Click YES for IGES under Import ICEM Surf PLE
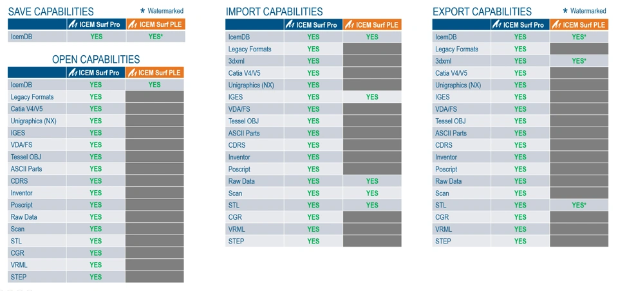This screenshot has width=618, height=291. click(372, 97)
